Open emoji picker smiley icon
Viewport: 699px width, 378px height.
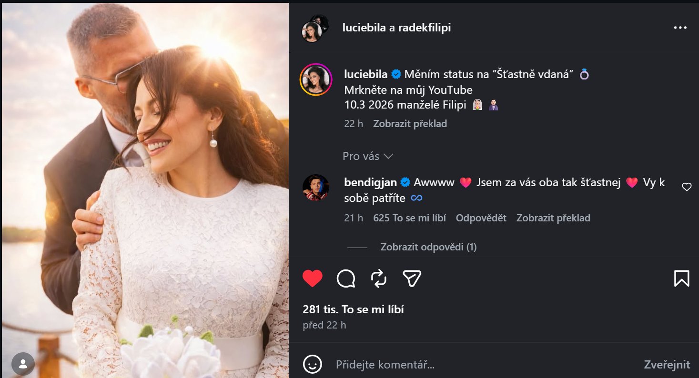(313, 365)
